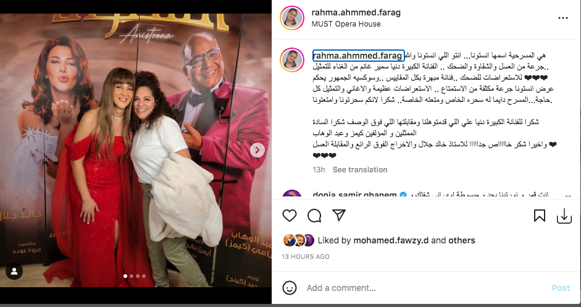
Task: Share the post via paper plane icon
Action: tap(339, 215)
